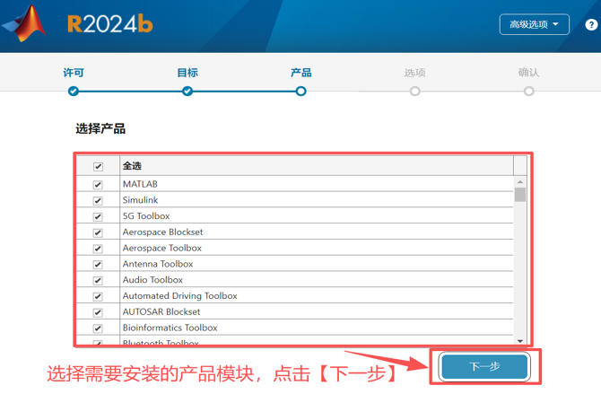
Task: Uncheck the Audio Toolbox checkbox
Action: coord(98,280)
